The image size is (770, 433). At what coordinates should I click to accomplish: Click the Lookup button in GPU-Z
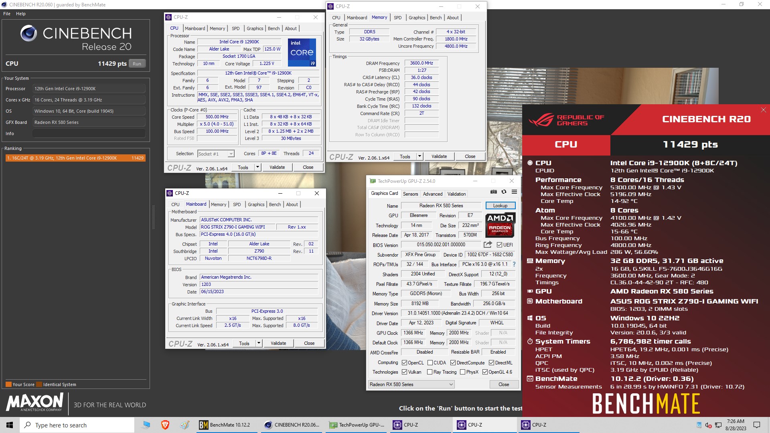[500, 206]
